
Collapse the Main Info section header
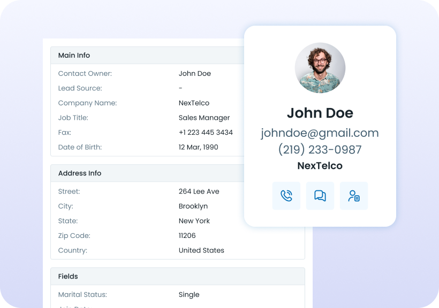point(147,56)
